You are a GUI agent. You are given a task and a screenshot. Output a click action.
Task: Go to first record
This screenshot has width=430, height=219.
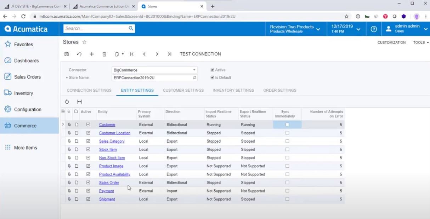pyautogui.click(x=132, y=54)
